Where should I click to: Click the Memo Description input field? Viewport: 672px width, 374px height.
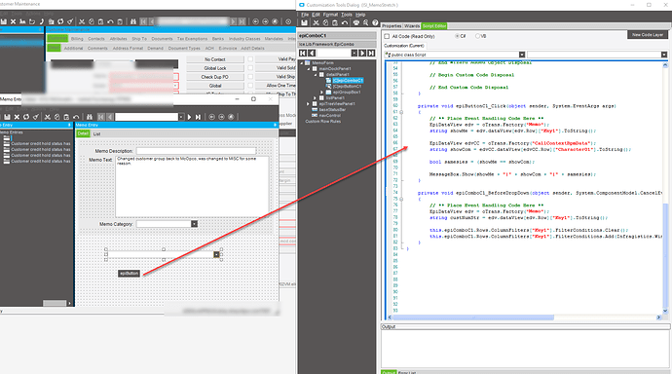(196, 151)
